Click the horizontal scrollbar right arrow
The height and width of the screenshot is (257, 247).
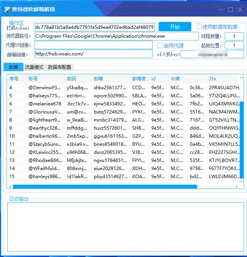pos(237,187)
